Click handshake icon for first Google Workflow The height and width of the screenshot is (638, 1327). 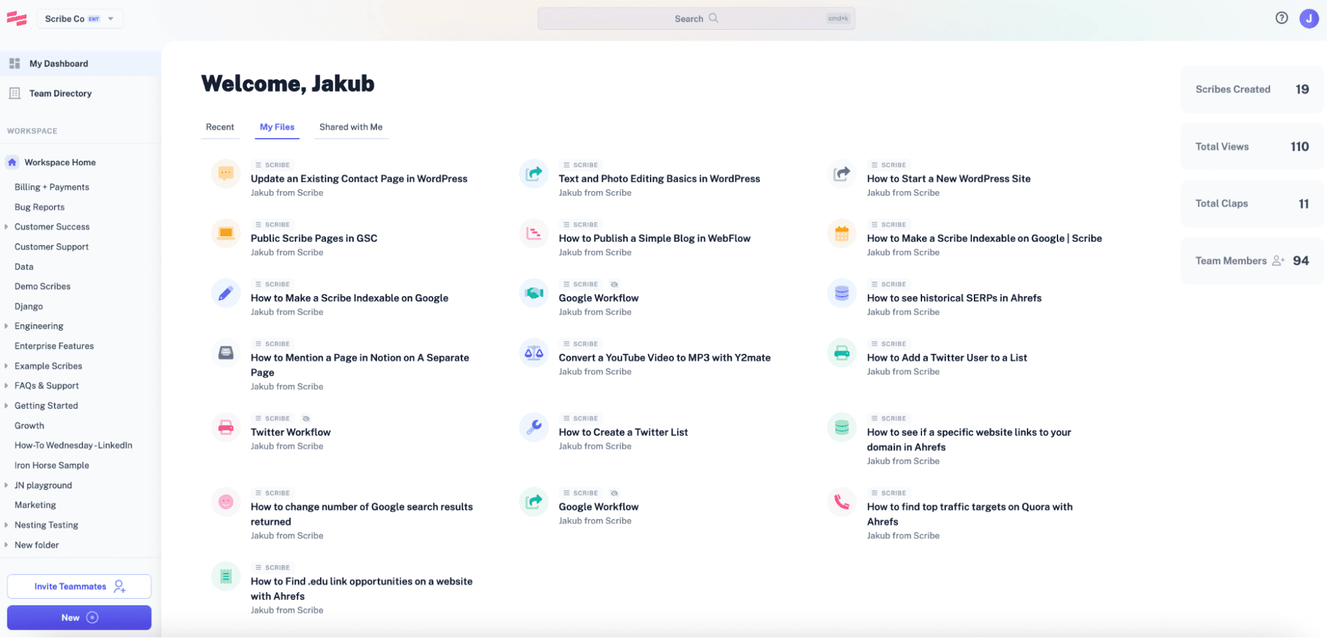(x=534, y=293)
